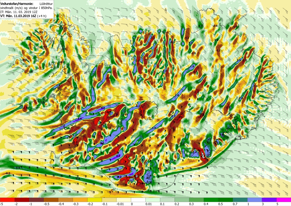Click the periwinkle blue swatch above 1
The height and width of the screenshot is (206, 291).
255,200
